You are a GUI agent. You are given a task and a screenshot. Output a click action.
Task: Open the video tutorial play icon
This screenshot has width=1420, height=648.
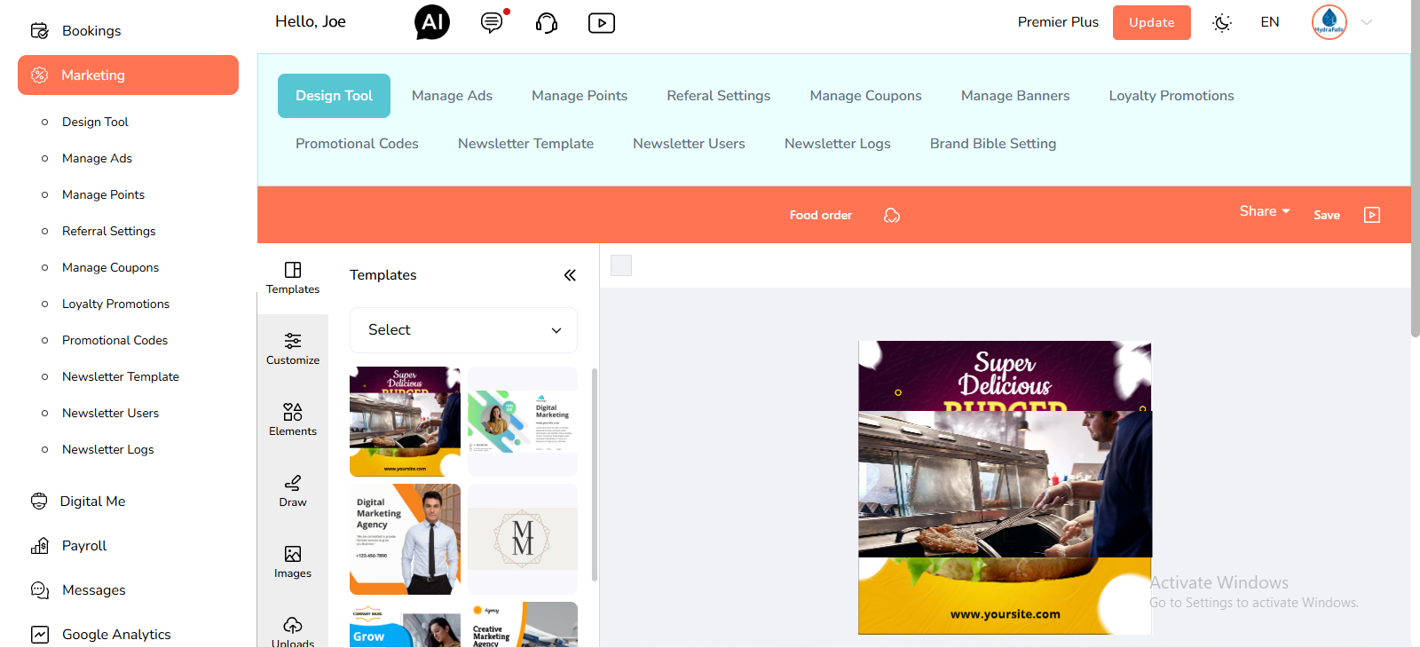tap(602, 22)
